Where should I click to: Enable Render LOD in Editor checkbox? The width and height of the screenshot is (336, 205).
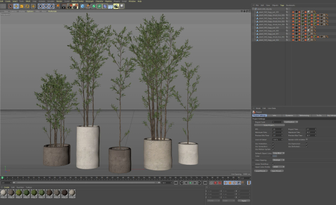[307, 140]
